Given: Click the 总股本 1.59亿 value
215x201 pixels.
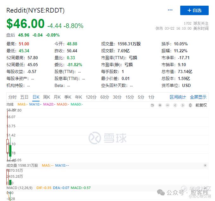Looking at the screenshot, I should point(184,78).
